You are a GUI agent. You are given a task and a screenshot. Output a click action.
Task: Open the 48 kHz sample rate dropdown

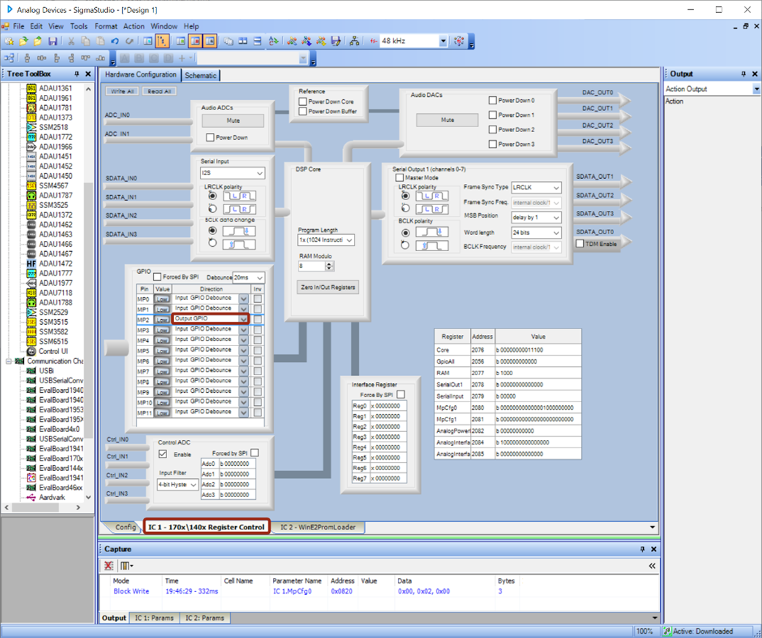pos(443,42)
